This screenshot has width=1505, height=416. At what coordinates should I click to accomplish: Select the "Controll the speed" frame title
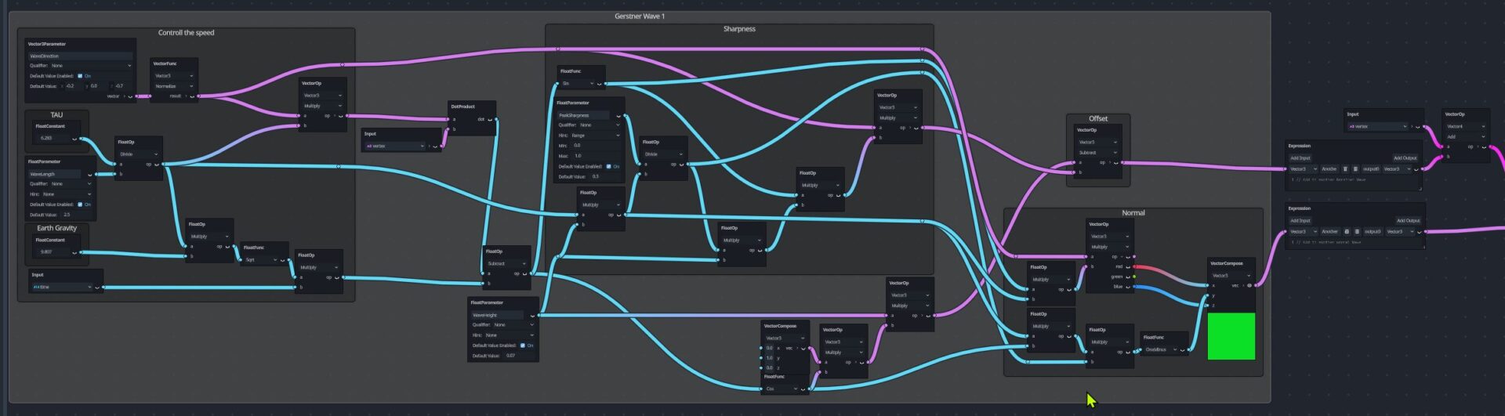(186, 33)
